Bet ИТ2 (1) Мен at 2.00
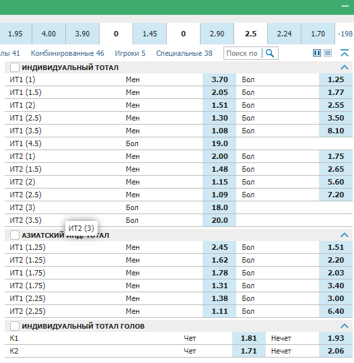The height and width of the screenshot is (363, 354). [x=219, y=156]
